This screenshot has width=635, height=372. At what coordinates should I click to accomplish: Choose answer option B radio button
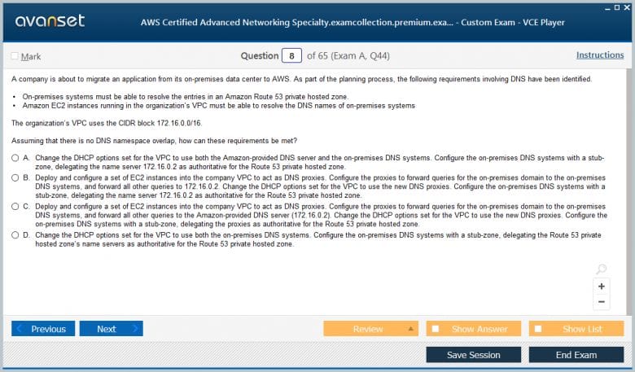click(x=15, y=177)
